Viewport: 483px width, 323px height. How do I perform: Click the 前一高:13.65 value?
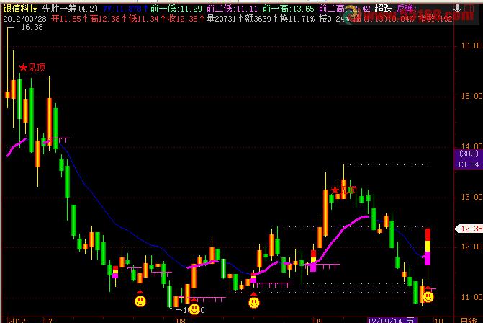[289, 9]
